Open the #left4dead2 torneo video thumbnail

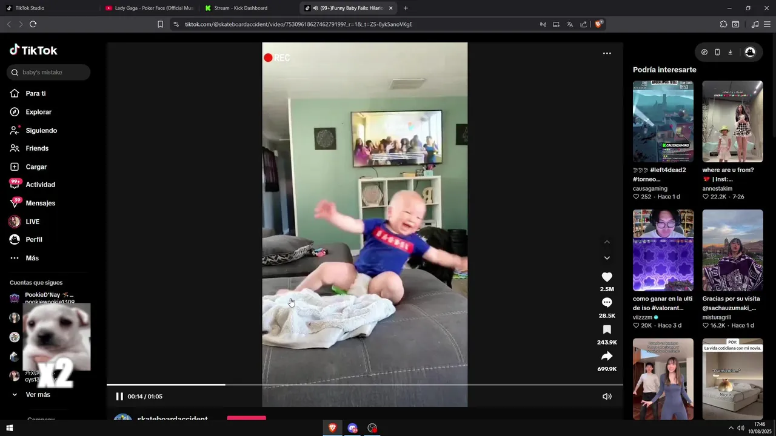[663, 122]
